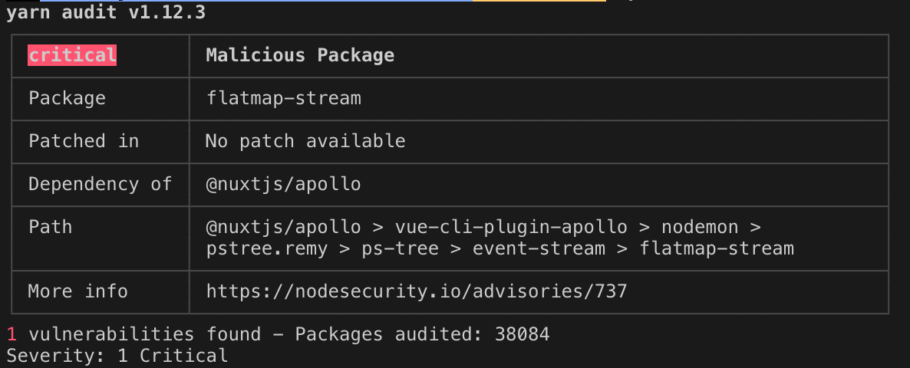Click vue-cli-plugin-apollo in the path
This screenshot has height=368, width=910.
(511, 227)
